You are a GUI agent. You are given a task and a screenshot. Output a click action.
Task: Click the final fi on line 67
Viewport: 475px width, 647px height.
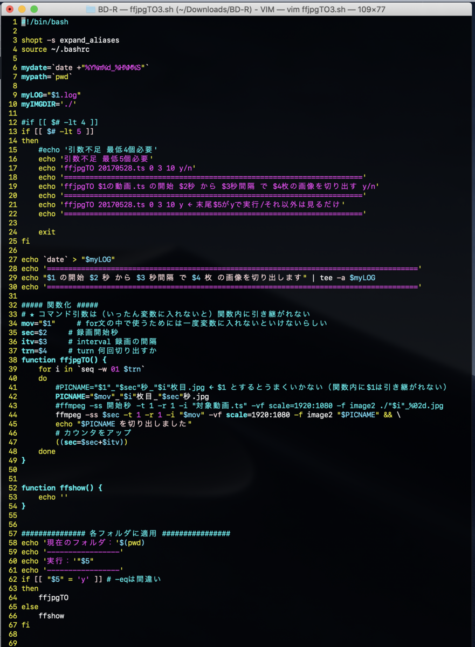tap(25, 624)
